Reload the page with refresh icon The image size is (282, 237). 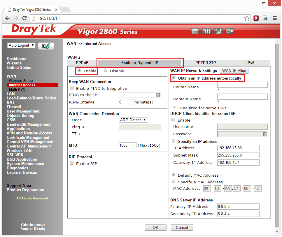point(24,18)
